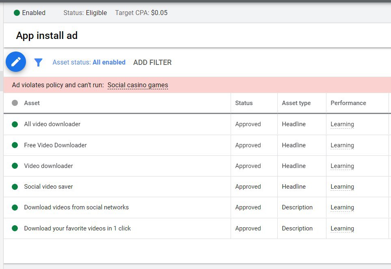Click the blue pencil edit button
This screenshot has width=391, height=269.
[16, 62]
